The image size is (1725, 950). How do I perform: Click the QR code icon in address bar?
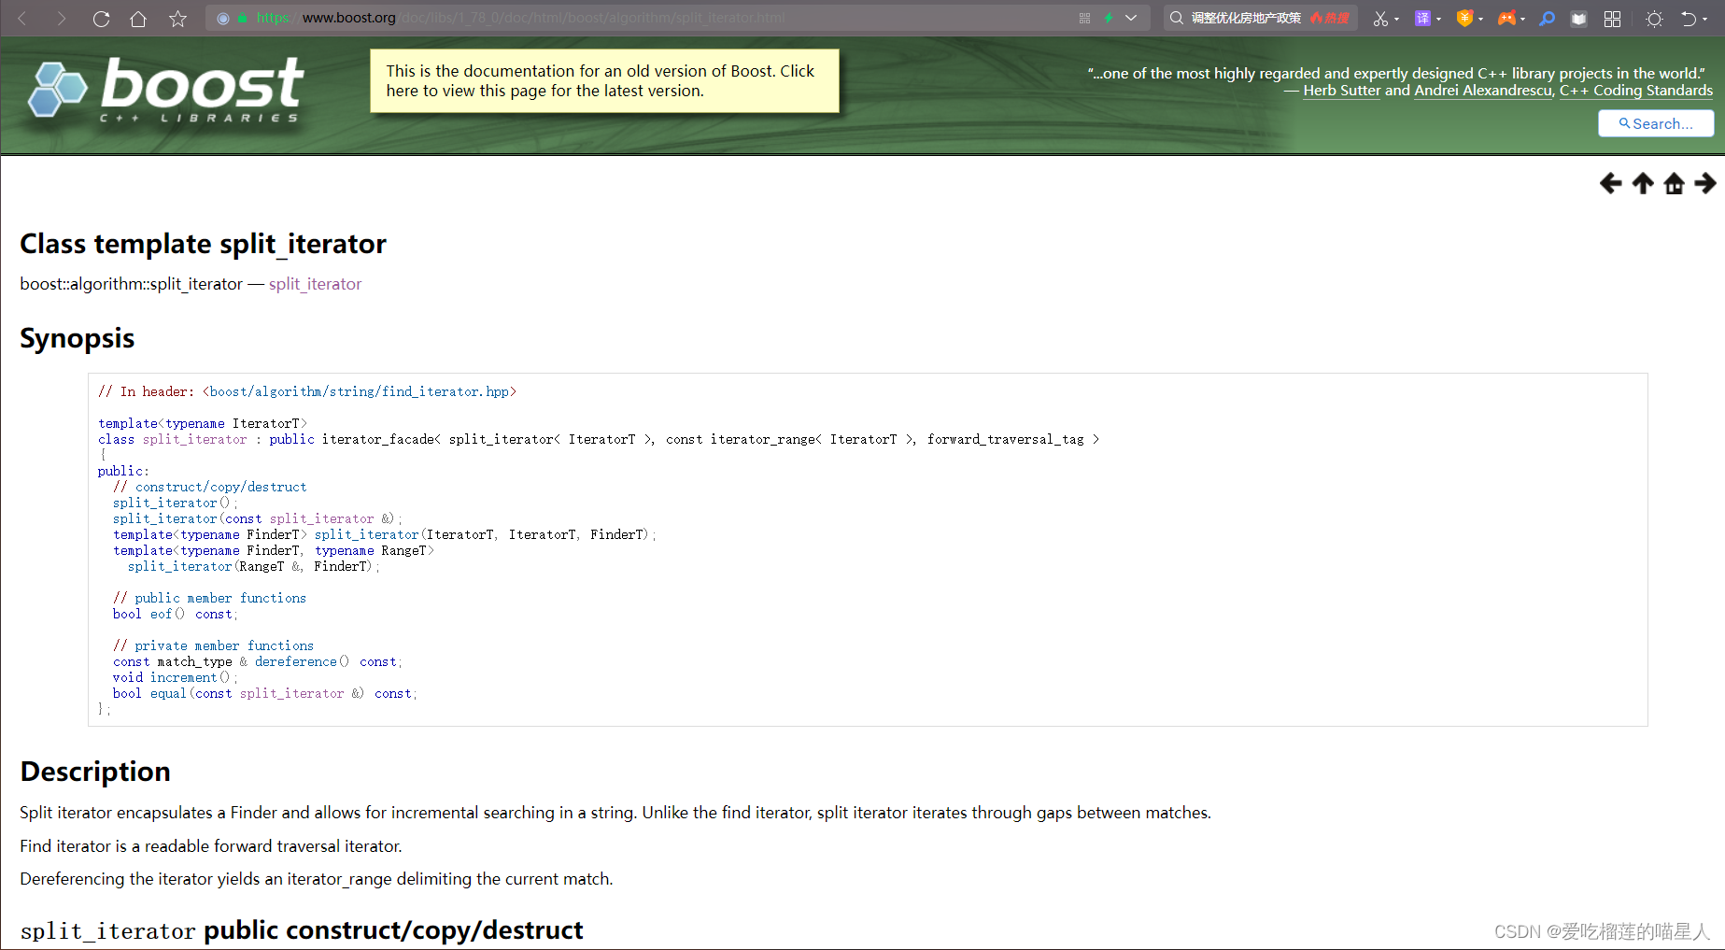1084,18
